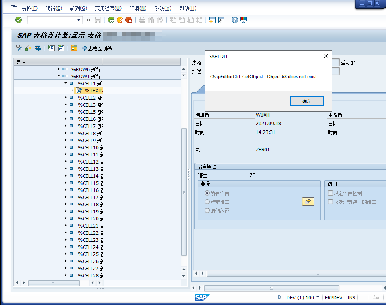Image resolution: width=386 pixels, height=305 pixels.
Task: Toggle display/change mode in the toolbar
Action: point(19,48)
